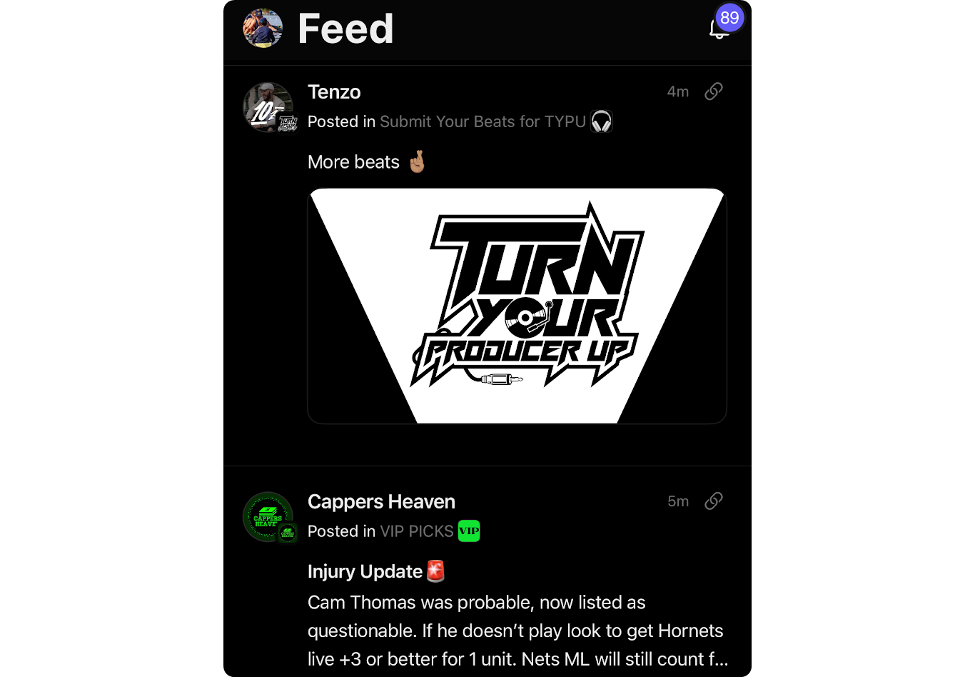Click the More beats post text
Image resolution: width=975 pixels, height=677 pixels.
pos(353,162)
